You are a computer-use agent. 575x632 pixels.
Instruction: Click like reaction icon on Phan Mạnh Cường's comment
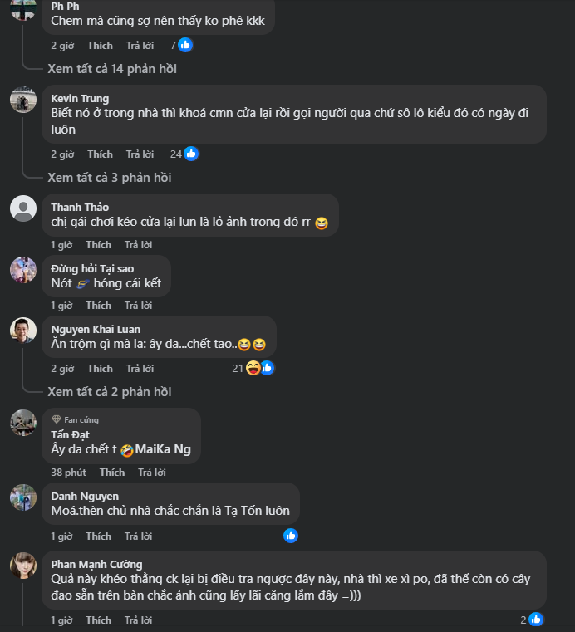click(536, 620)
